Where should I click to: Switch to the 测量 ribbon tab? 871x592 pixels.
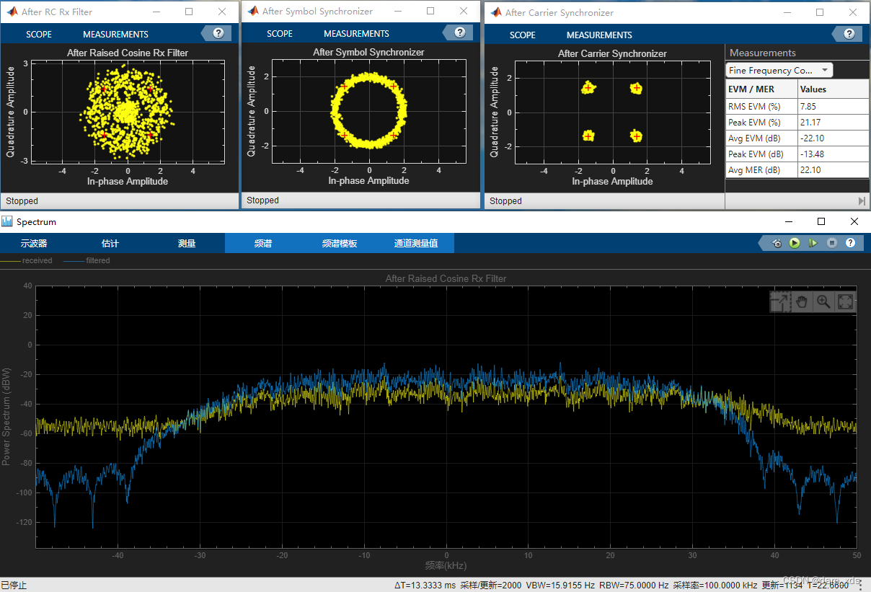(x=186, y=243)
